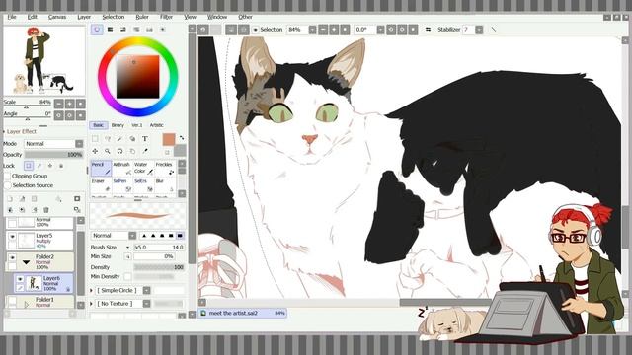Delete the layer with trash icon

point(46,210)
